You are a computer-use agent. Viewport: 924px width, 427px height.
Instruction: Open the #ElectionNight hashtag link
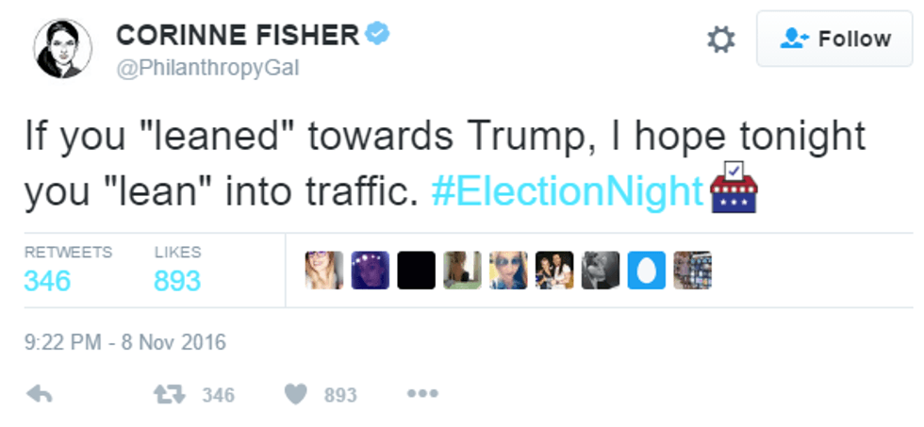point(568,192)
